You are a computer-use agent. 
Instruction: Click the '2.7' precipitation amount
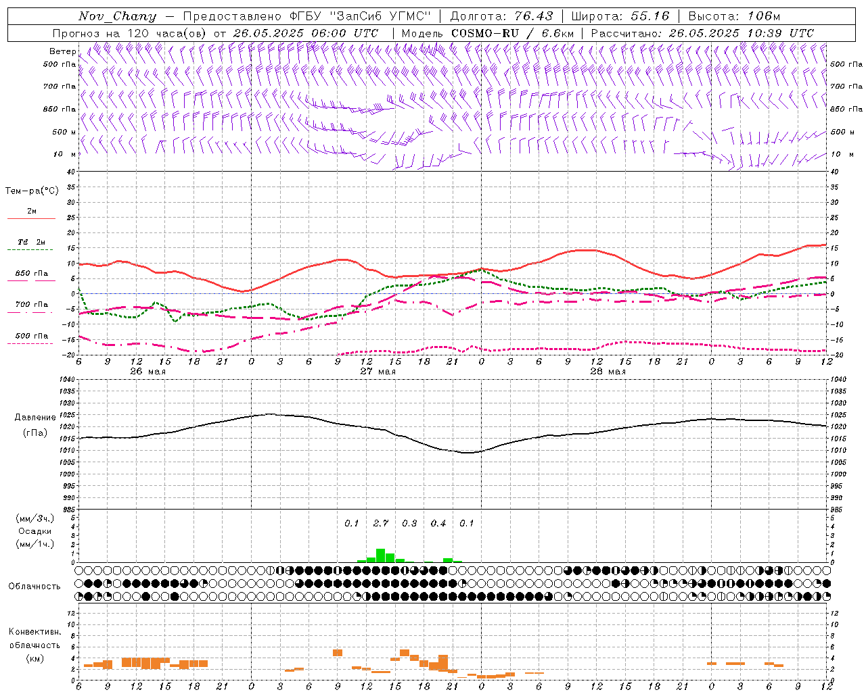click(x=381, y=524)
